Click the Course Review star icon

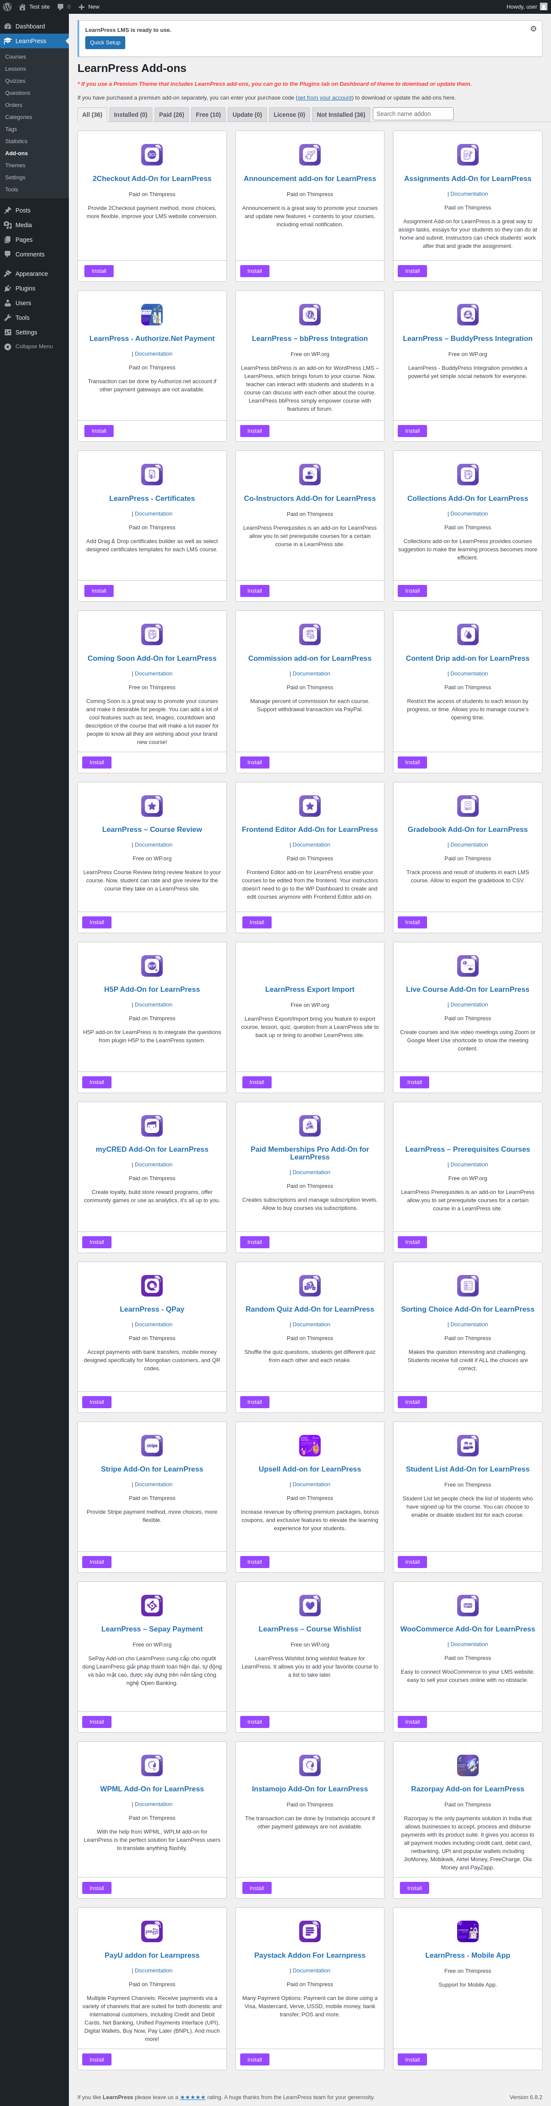click(x=152, y=805)
